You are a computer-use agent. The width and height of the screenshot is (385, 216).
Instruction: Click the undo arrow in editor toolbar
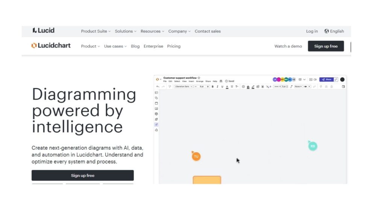pos(158,87)
